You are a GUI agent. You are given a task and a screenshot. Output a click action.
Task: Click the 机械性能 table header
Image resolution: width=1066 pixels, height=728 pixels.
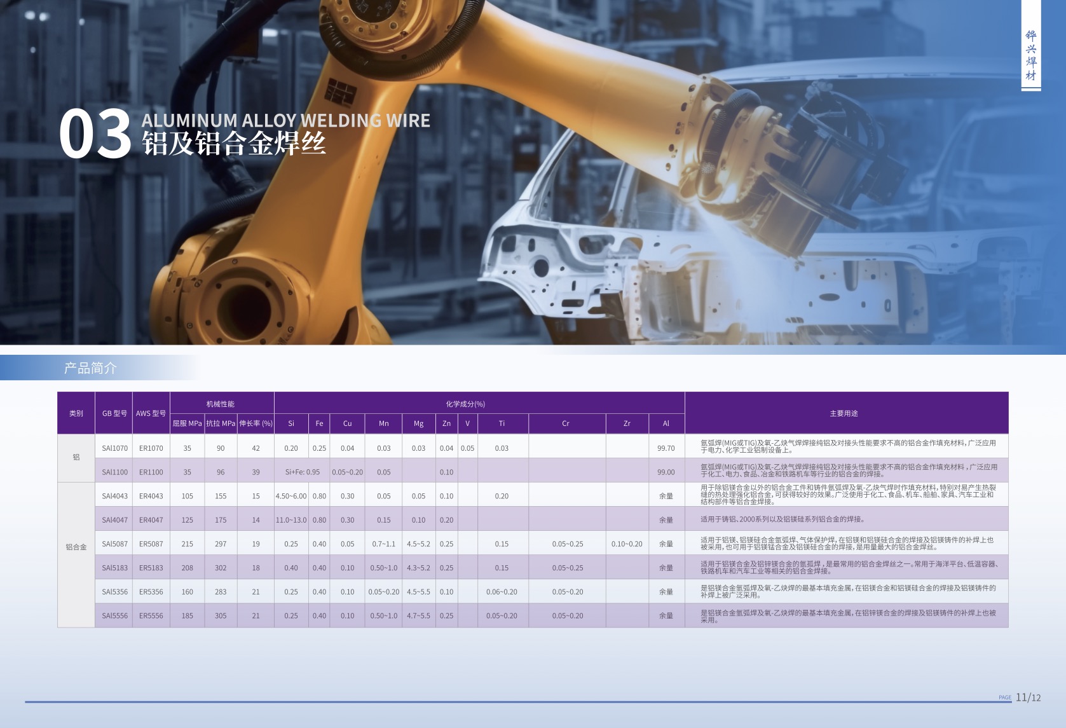click(221, 404)
